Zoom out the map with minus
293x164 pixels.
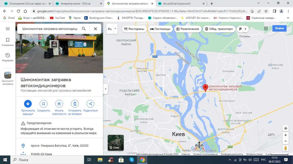pos(285,141)
